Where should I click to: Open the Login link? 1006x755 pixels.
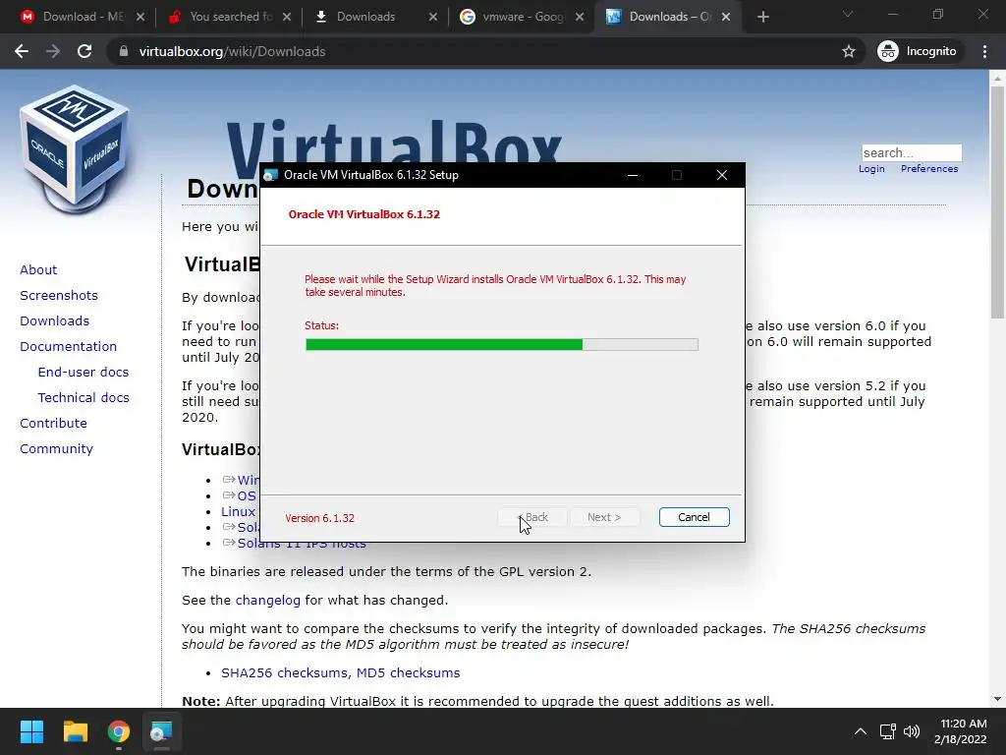tap(871, 169)
